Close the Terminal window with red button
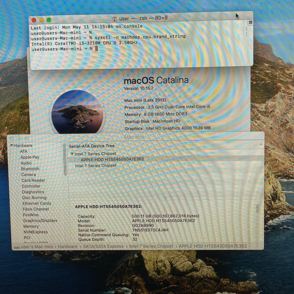 click(34, 20)
